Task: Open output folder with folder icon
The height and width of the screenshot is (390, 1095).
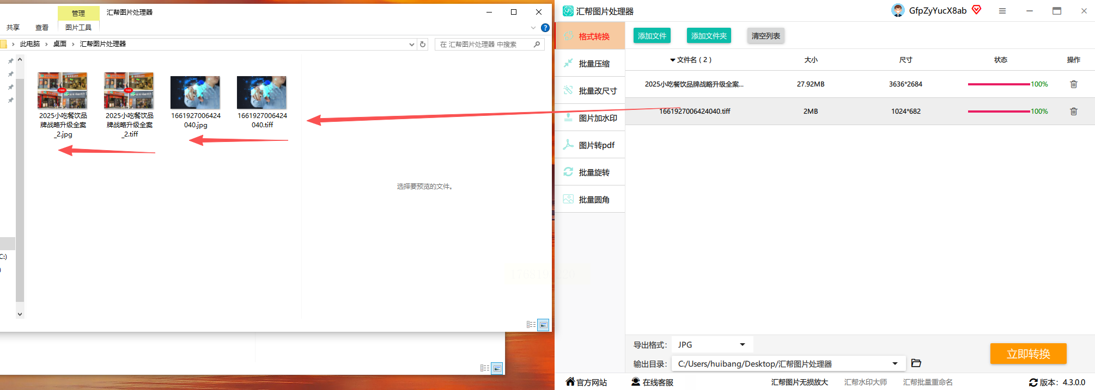Action: [x=916, y=363]
